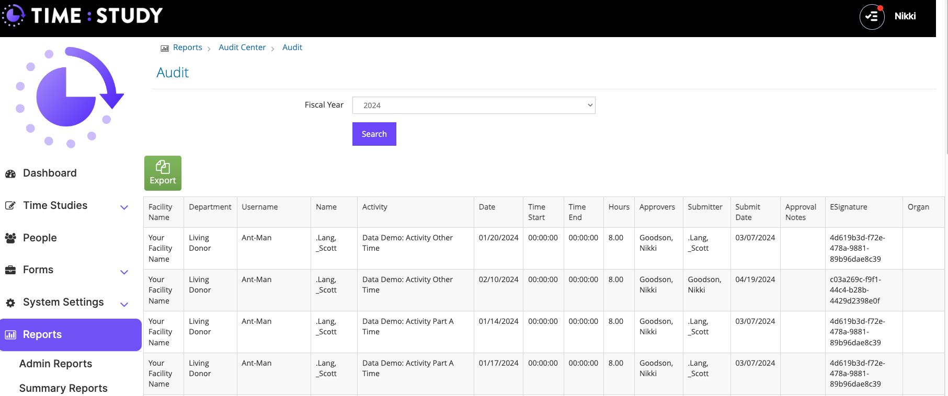Click the Audit page heading
The height and width of the screenshot is (396, 948).
click(173, 73)
